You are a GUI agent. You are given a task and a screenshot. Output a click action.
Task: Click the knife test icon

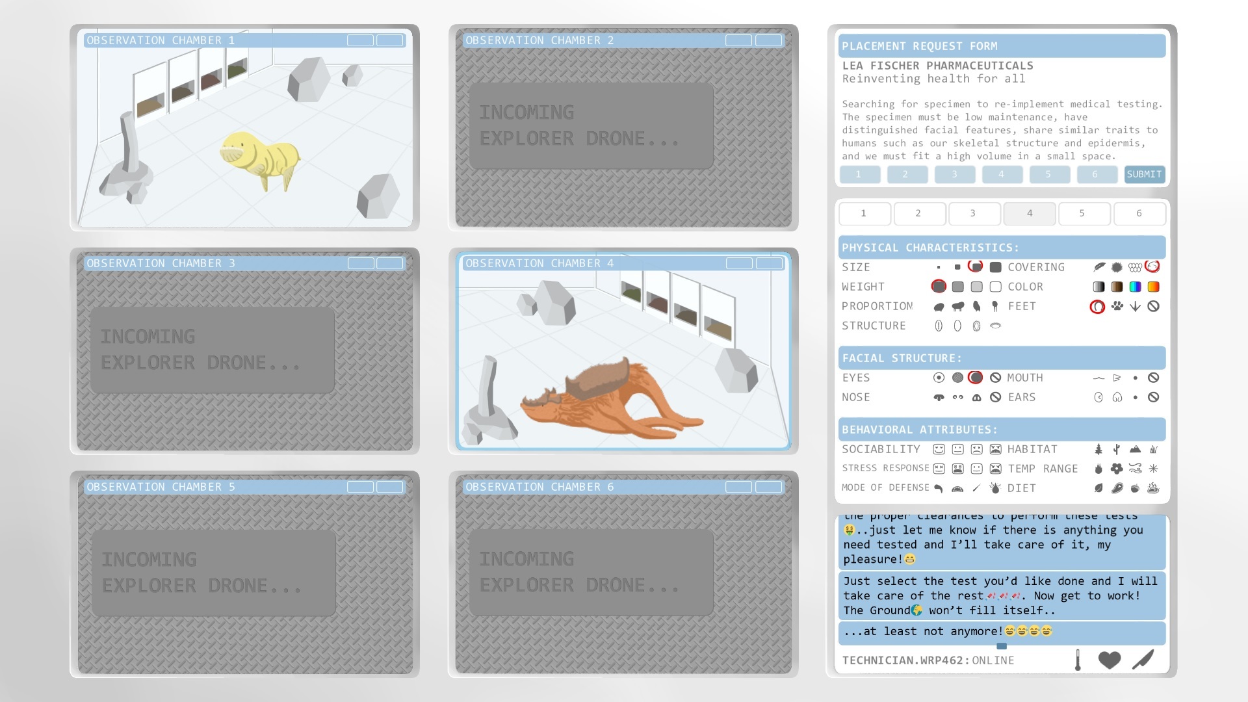(x=1143, y=660)
